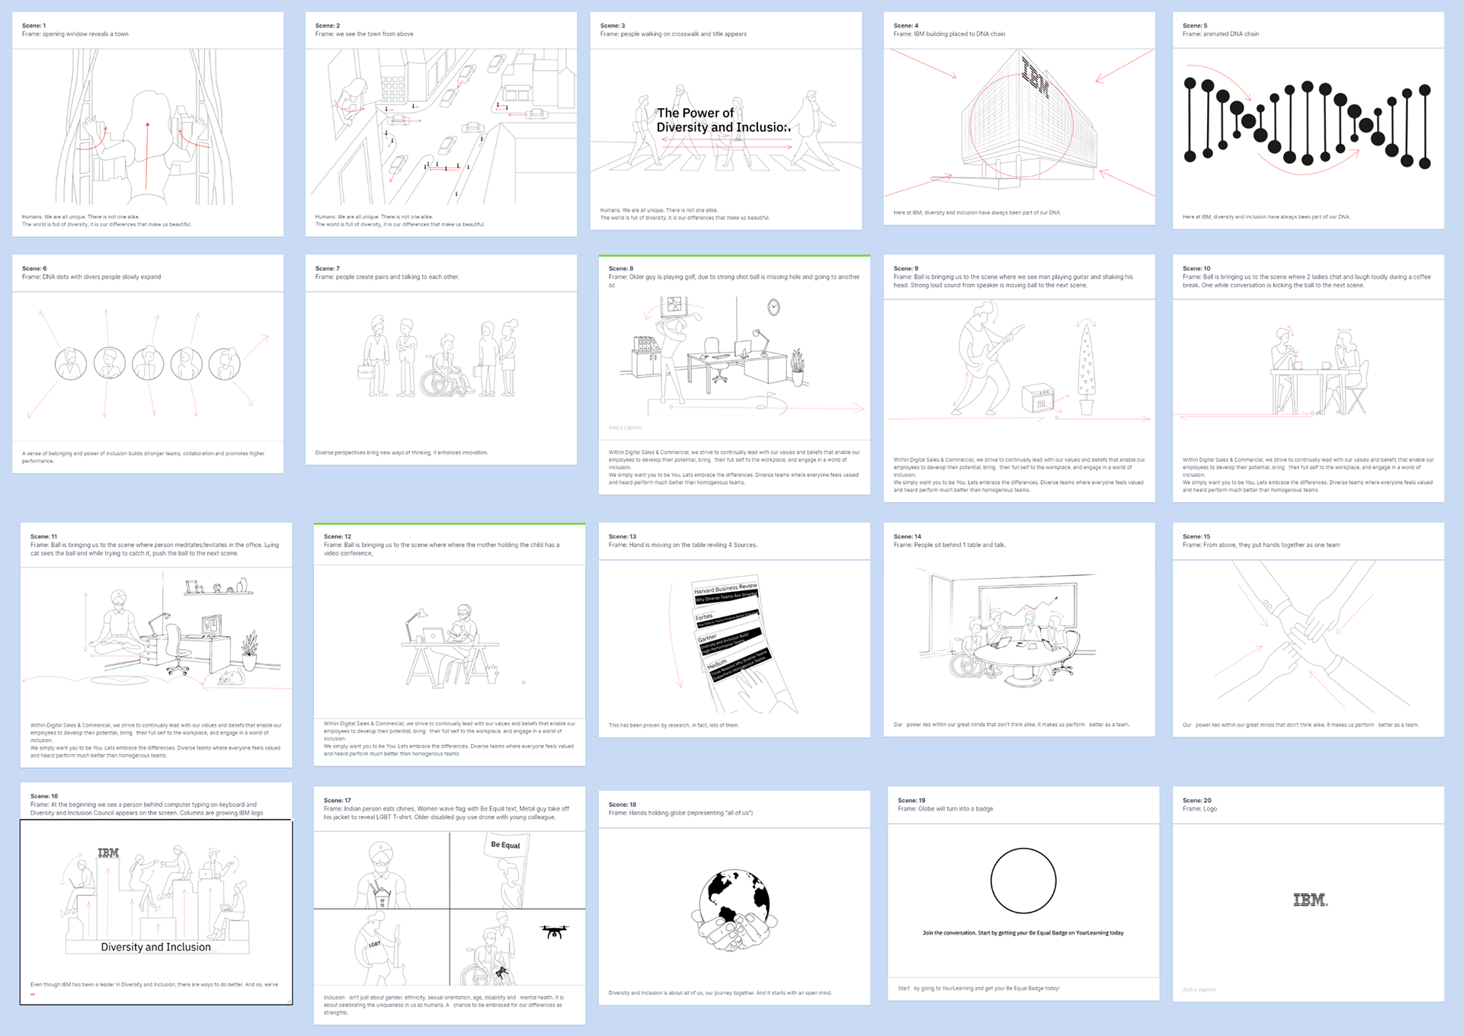Viewport: 1463px width, 1036px height.
Task: Click the IBM logo in Scene 20
Action: click(1310, 900)
